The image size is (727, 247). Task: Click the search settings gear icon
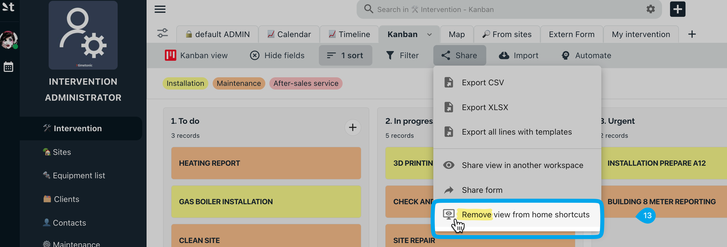coord(651,9)
